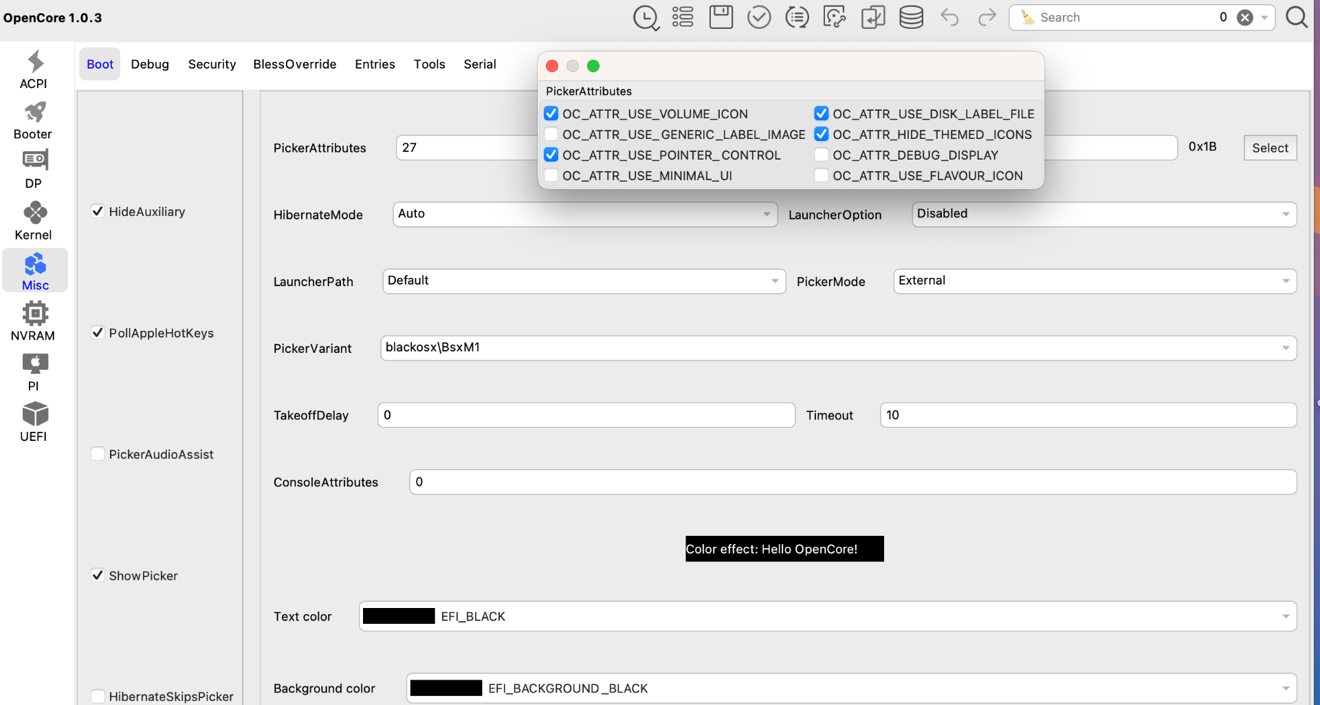Screen dimensions: 1320x705
Task: Check OC_ATTR_USE_FLAVOUR_ICON option
Action: point(822,175)
